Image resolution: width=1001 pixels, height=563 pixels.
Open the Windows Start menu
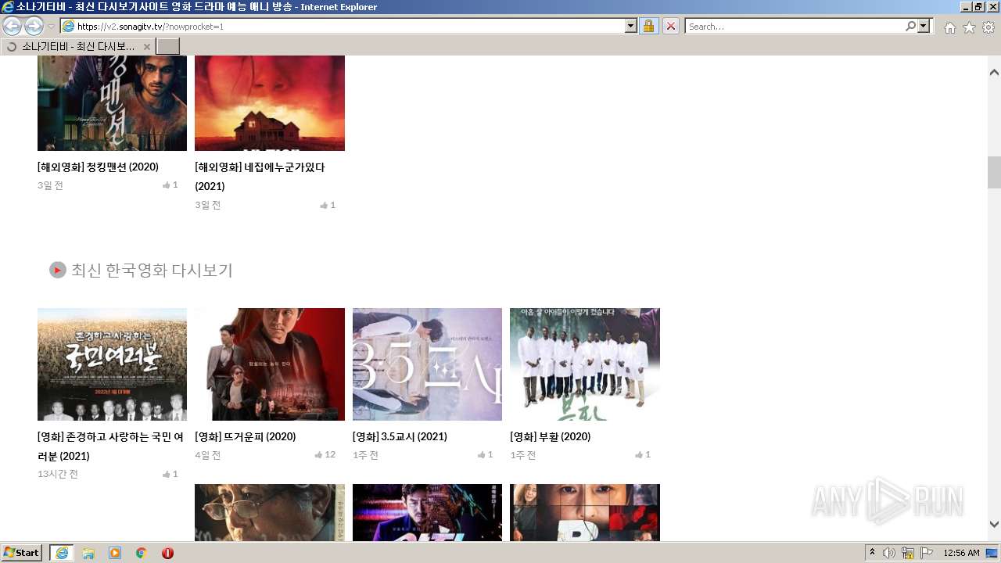(x=22, y=553)
